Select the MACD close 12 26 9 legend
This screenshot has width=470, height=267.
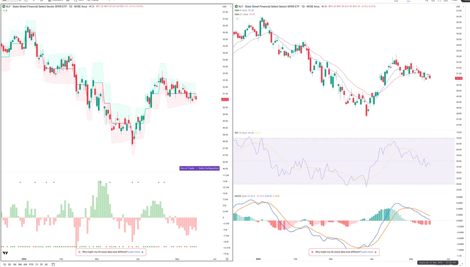[x=245, y=196]
